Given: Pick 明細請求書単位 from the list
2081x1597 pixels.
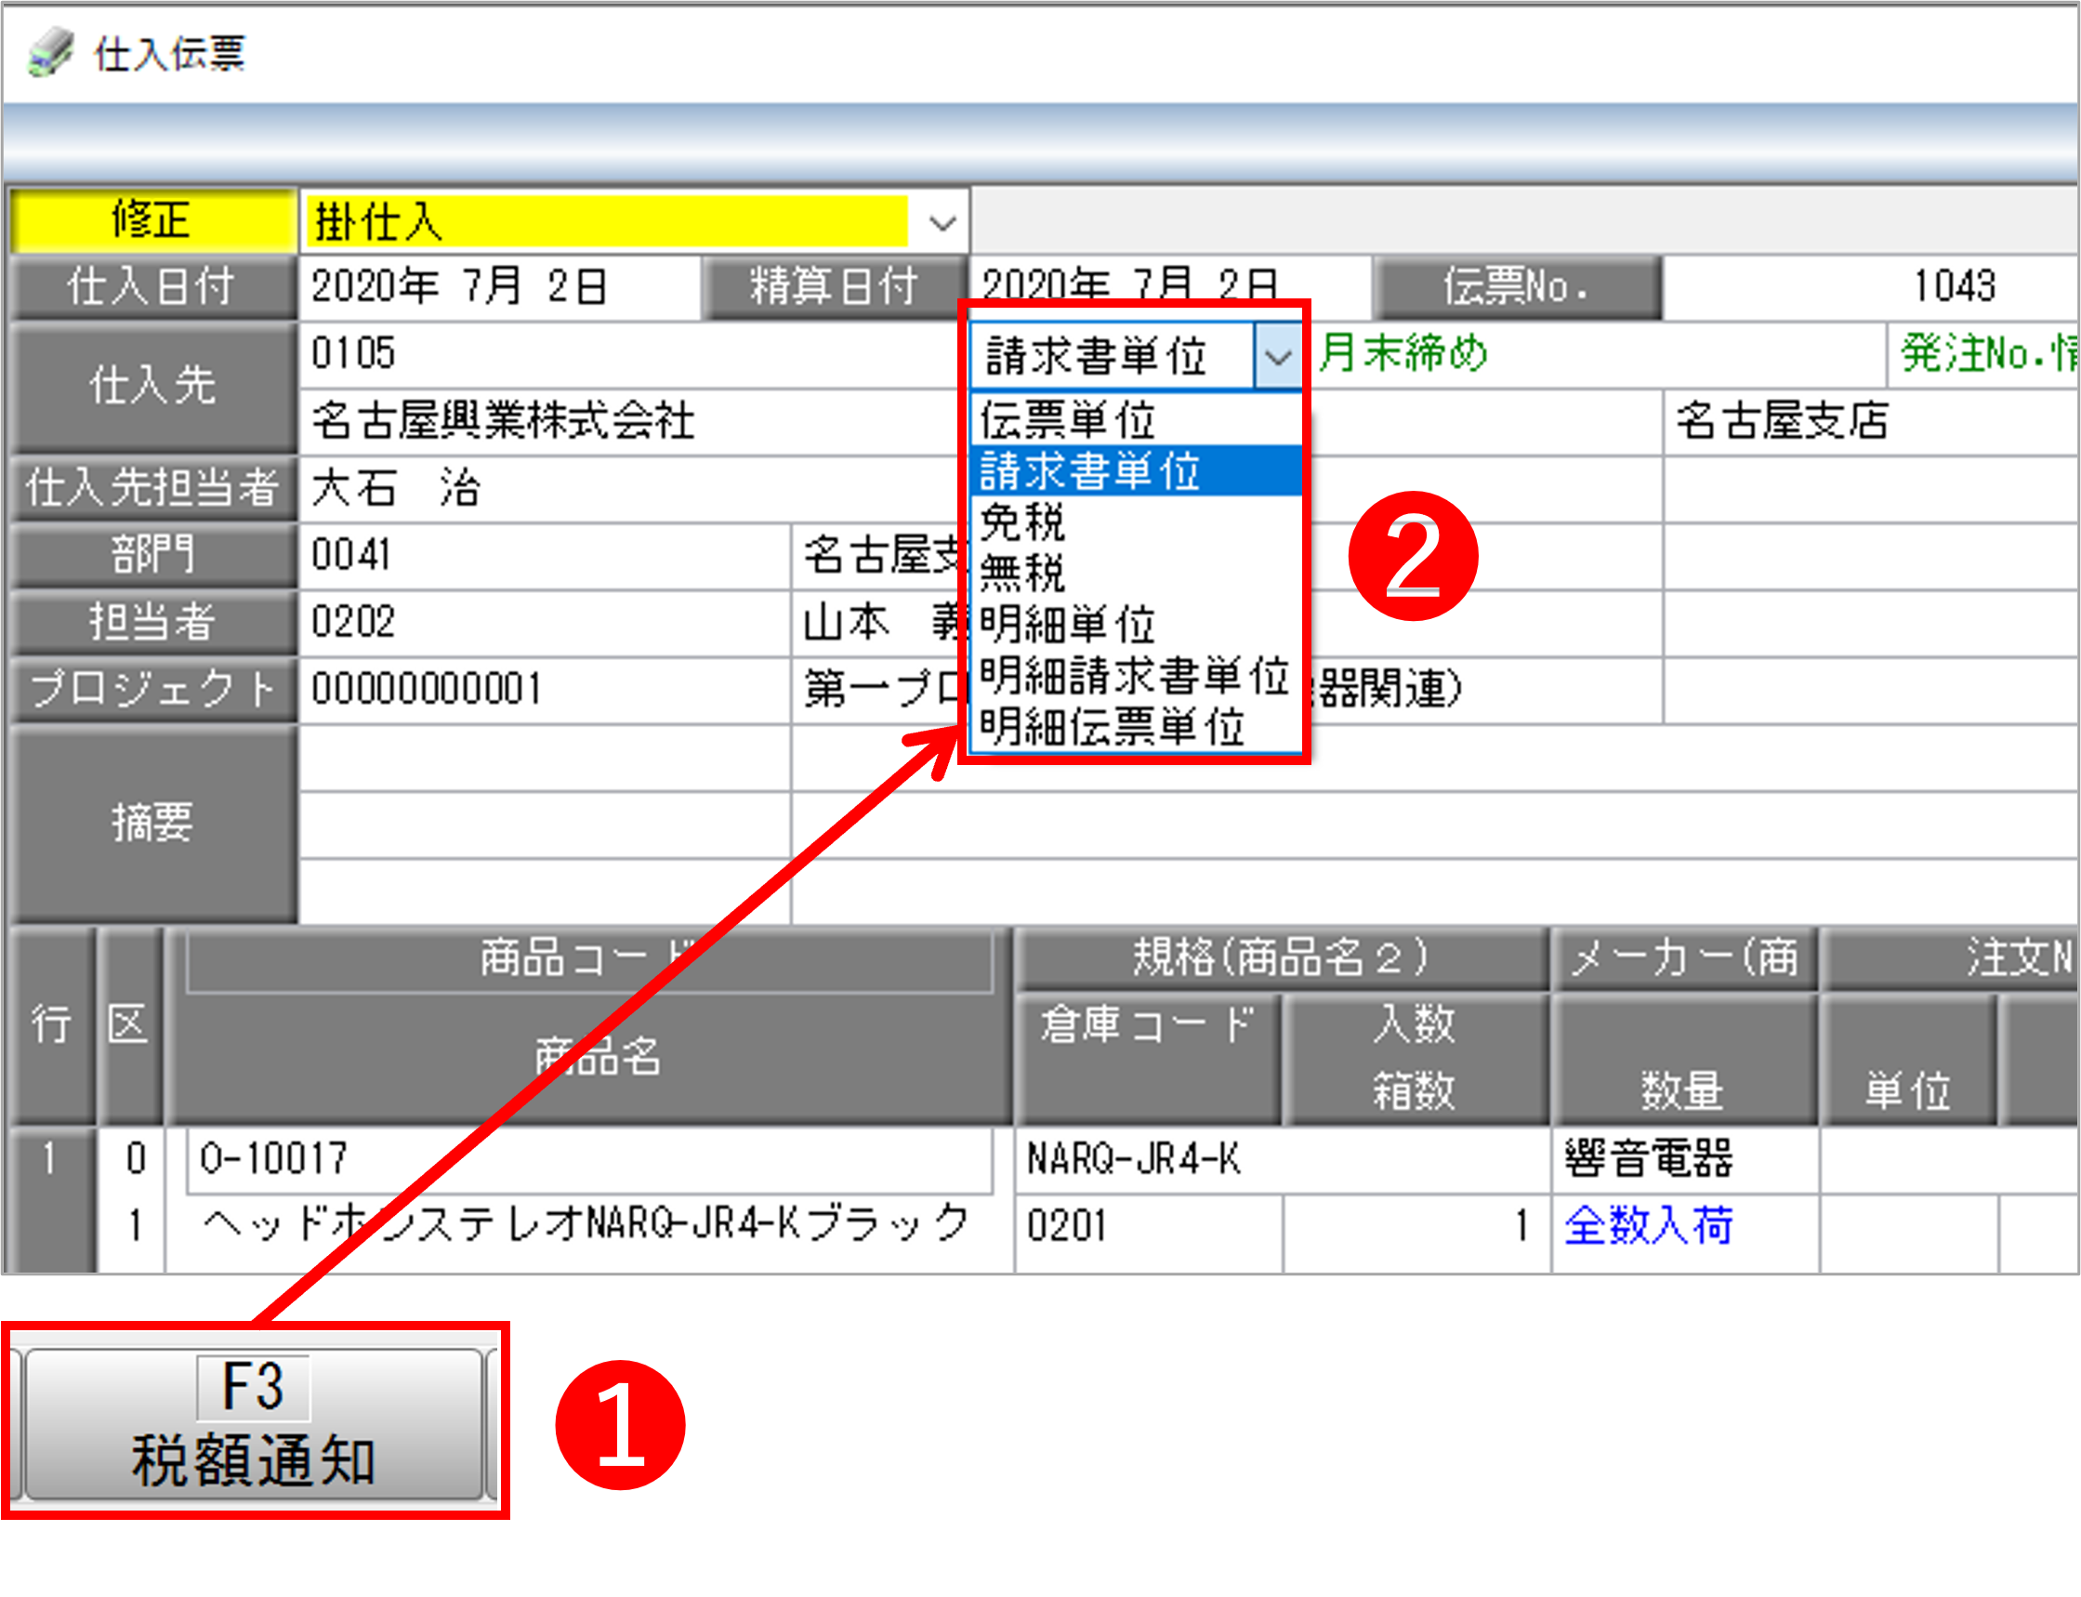Looking at the screenshot, I should click(x=1136, y=675).
